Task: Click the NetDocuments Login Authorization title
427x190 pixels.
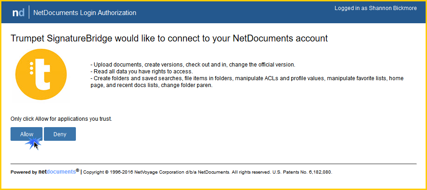Action: coord(85,13)
